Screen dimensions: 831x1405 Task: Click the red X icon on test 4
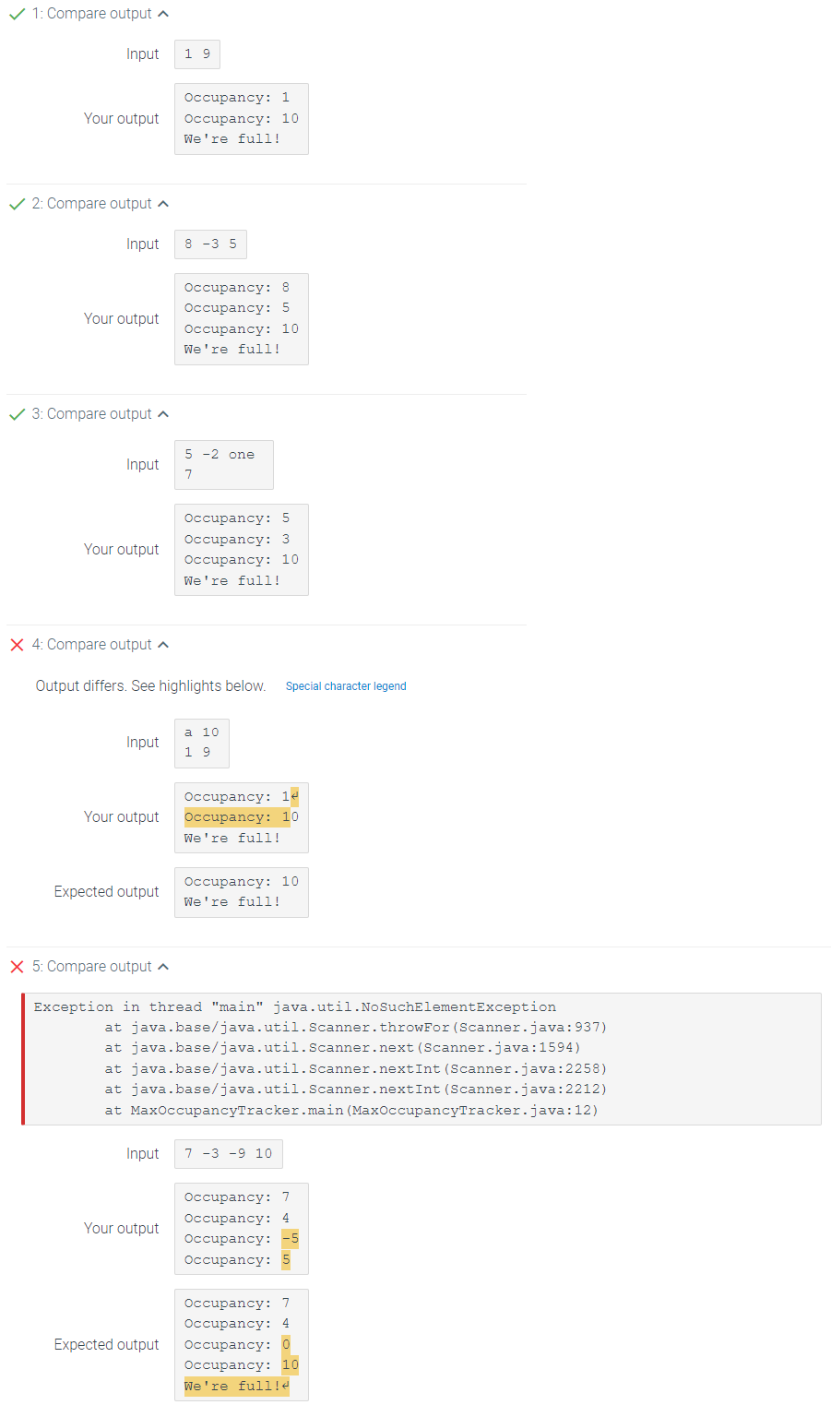pyautogui.click(x=16, y=644)
